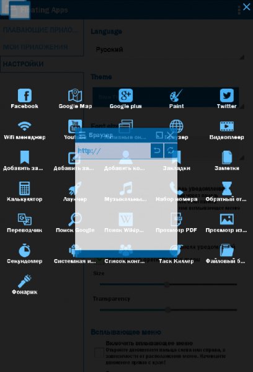The image size is (253, 372).
Task: Adjust the Size slider in settings
Action: click(168, 284)
